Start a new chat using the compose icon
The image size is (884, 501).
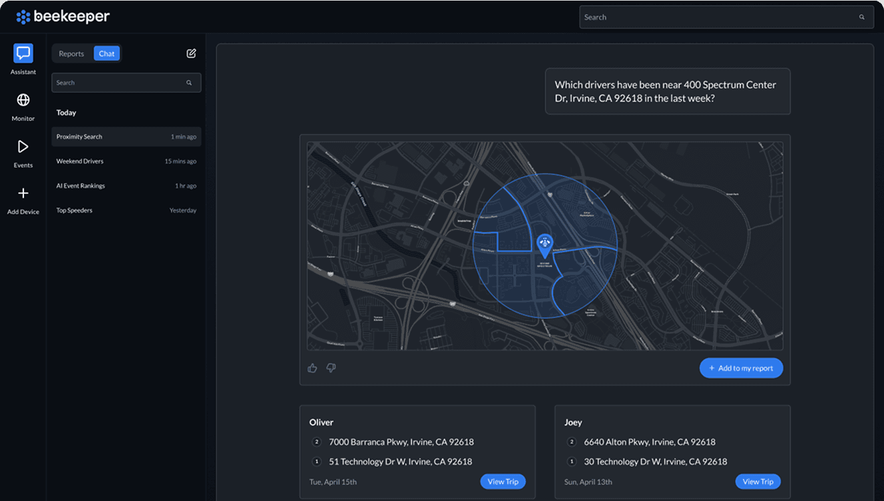tap(191, 53)
